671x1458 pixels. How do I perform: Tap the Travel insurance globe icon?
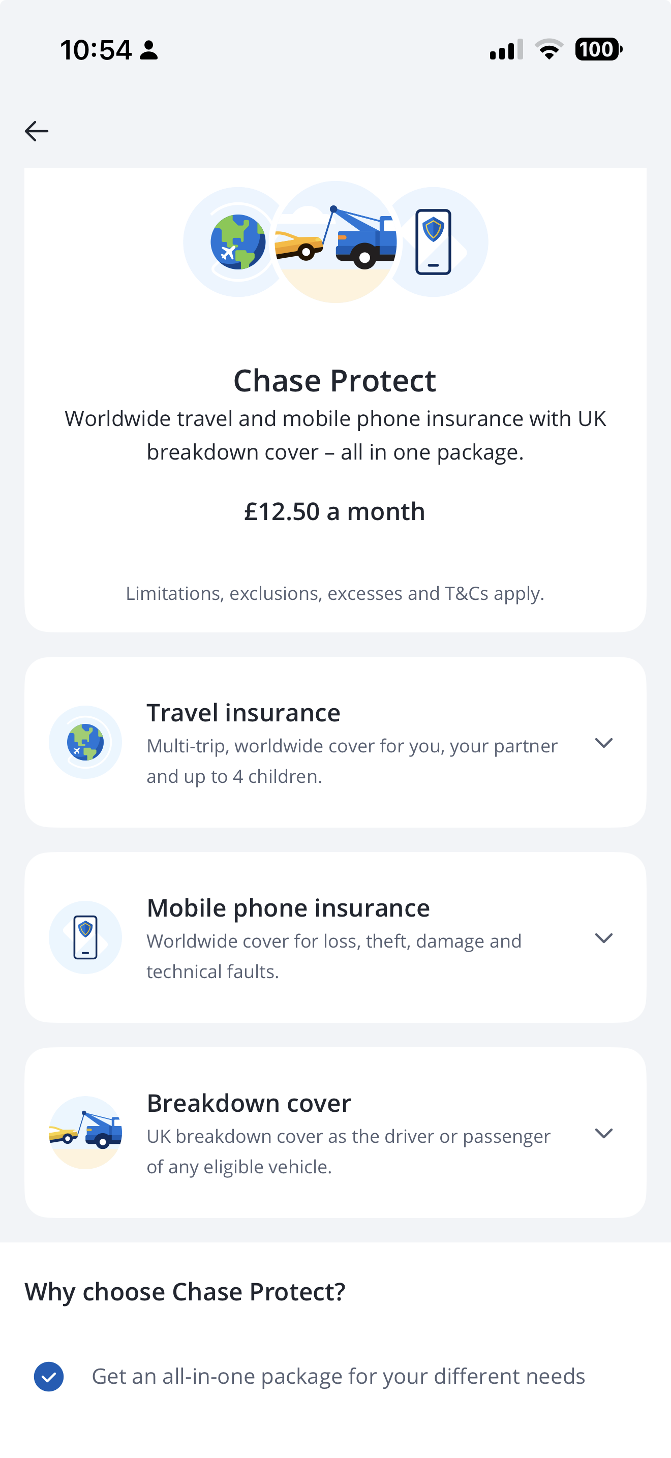[x=85, y=742]
